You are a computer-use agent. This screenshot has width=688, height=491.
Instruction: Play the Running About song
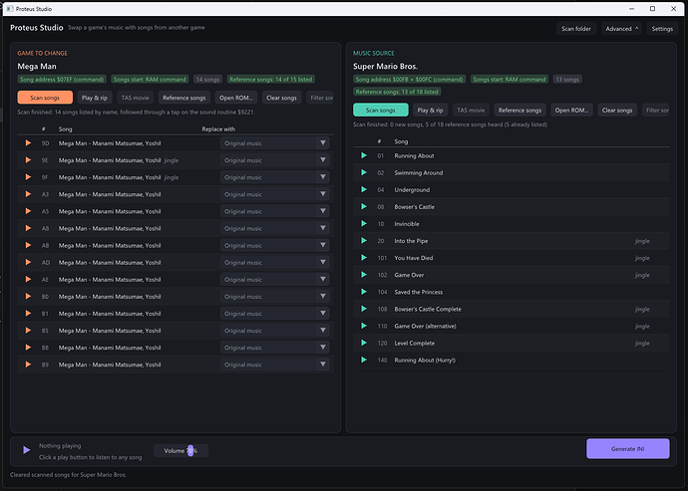click(x=364, y=155)
